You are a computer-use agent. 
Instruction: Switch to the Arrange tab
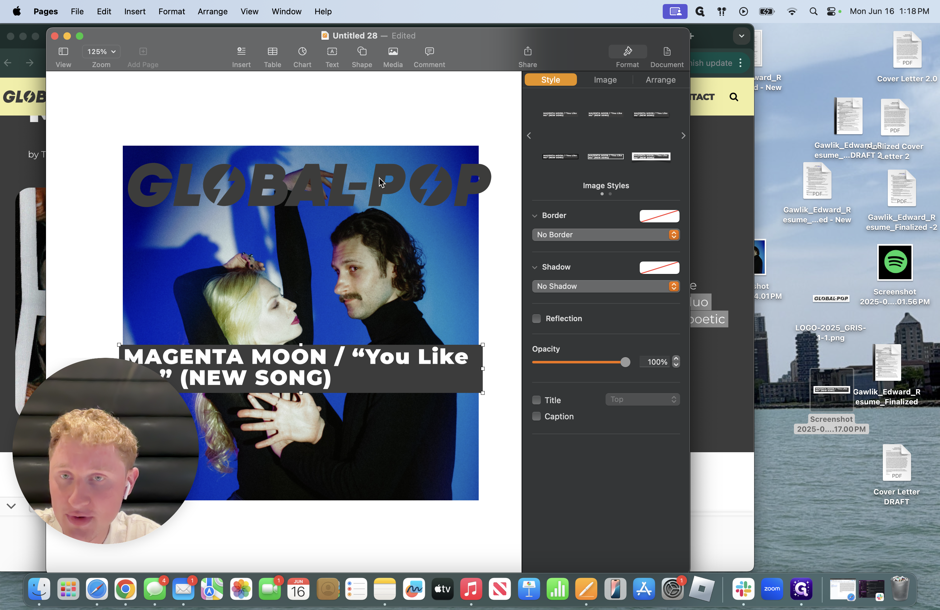660,80
